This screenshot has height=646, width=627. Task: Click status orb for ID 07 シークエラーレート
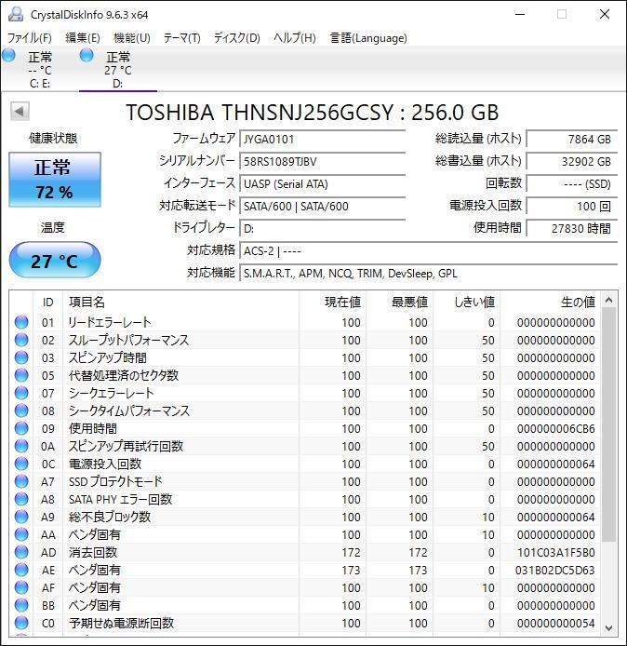[21, 393]
